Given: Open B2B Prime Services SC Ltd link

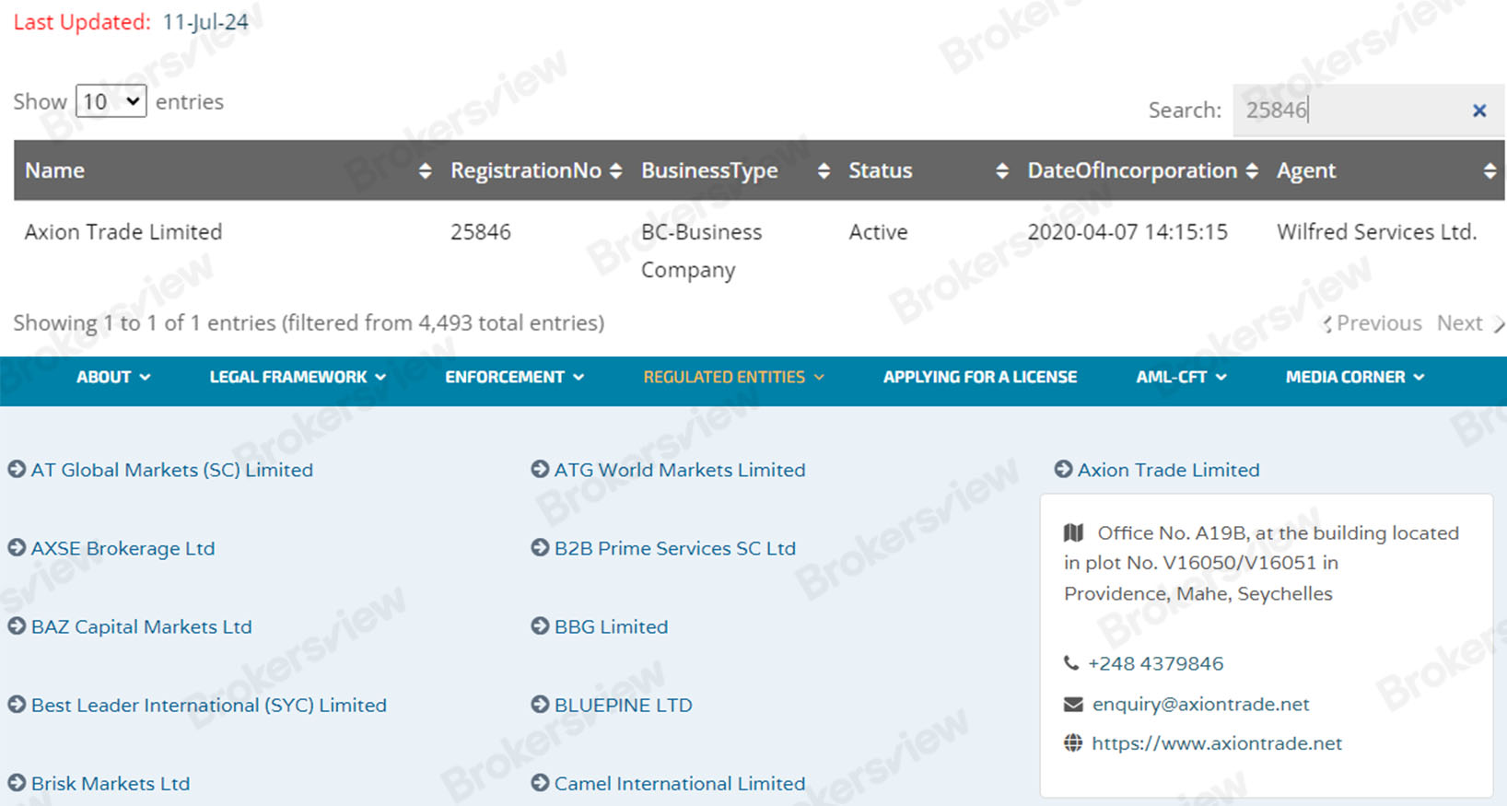Looking at the screenshot, I should point(675,548).
